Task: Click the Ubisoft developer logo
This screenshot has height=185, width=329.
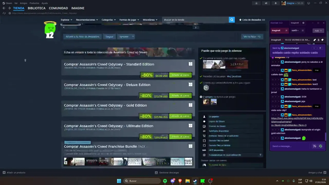Action: point(206,88)
